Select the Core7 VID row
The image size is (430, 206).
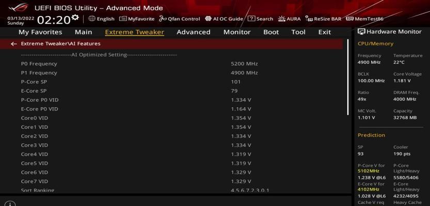171,181
